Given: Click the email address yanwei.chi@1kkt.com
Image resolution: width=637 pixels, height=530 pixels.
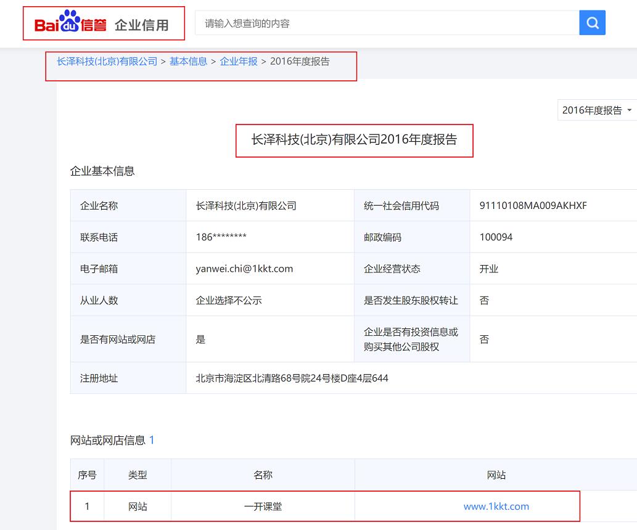Looking at the screenshot, I should (x=245, y=268).
